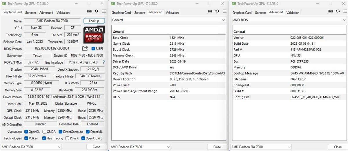This screenshot has height=151, width=348.
Task: Click the Driver Version field
Action: pyautogui.click(x=64, y=97)
